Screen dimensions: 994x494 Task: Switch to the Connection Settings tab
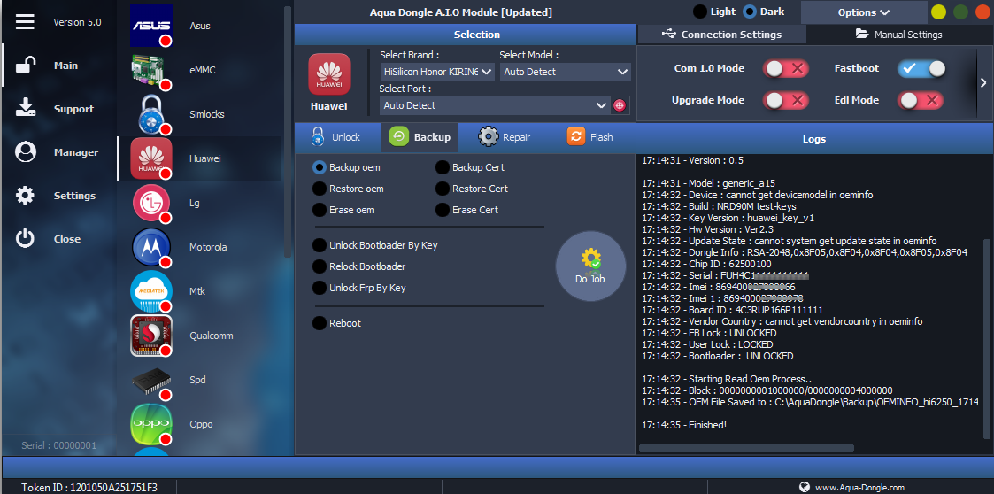pyautogui.click(x=721, y=35)
